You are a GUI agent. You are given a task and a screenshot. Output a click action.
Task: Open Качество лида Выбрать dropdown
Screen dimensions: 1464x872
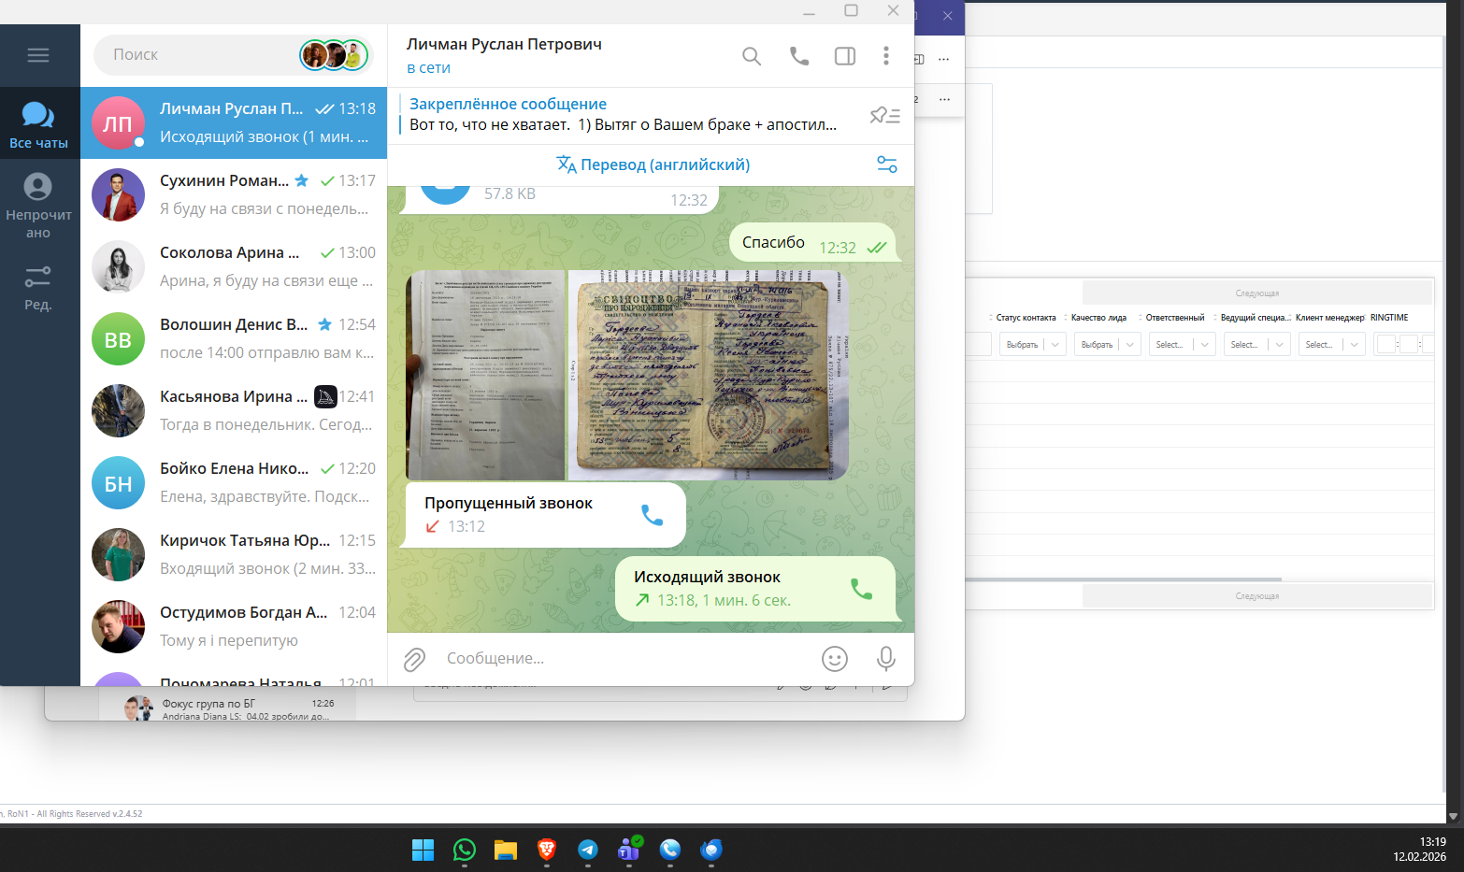point(1107,345)
